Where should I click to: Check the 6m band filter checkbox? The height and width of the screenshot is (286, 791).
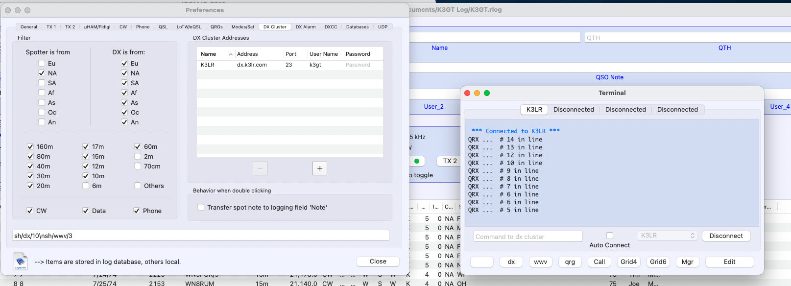click(x=86, y=186)
